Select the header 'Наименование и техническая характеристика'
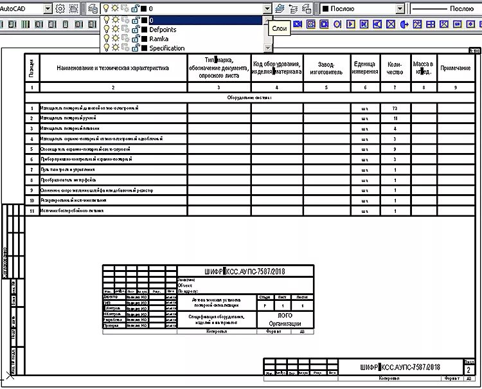Screen dimensions: 482x389 click(x=113, y=68)
